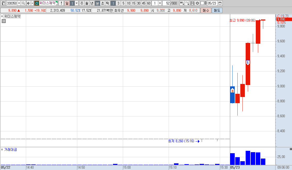Save chart with the floppy disk icon
The width and height of the screenshot is (292, 170).
tap(192, 3)
